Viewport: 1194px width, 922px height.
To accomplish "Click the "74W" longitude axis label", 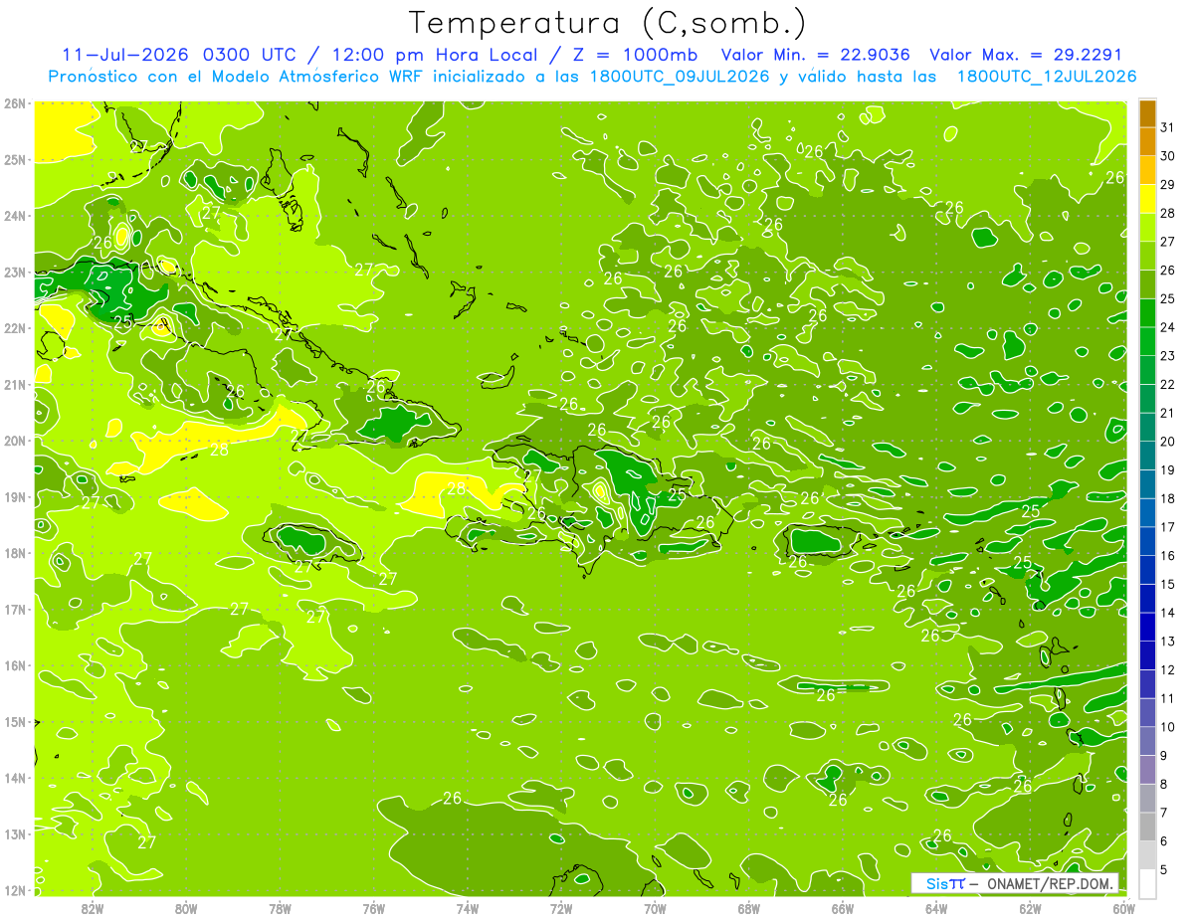I will pyautogui.click(x=467, y=908).
